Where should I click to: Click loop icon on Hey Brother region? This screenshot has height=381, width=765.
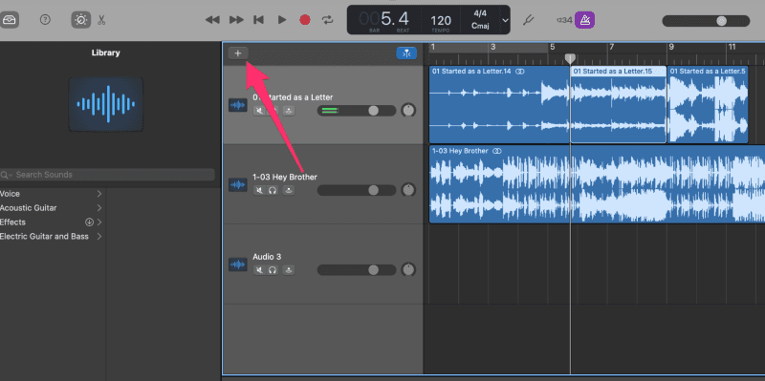(497, 151)
